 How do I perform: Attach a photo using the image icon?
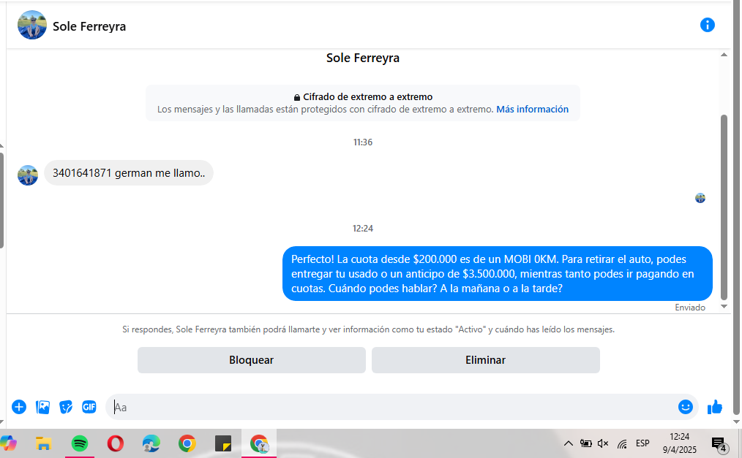(42, 407)
